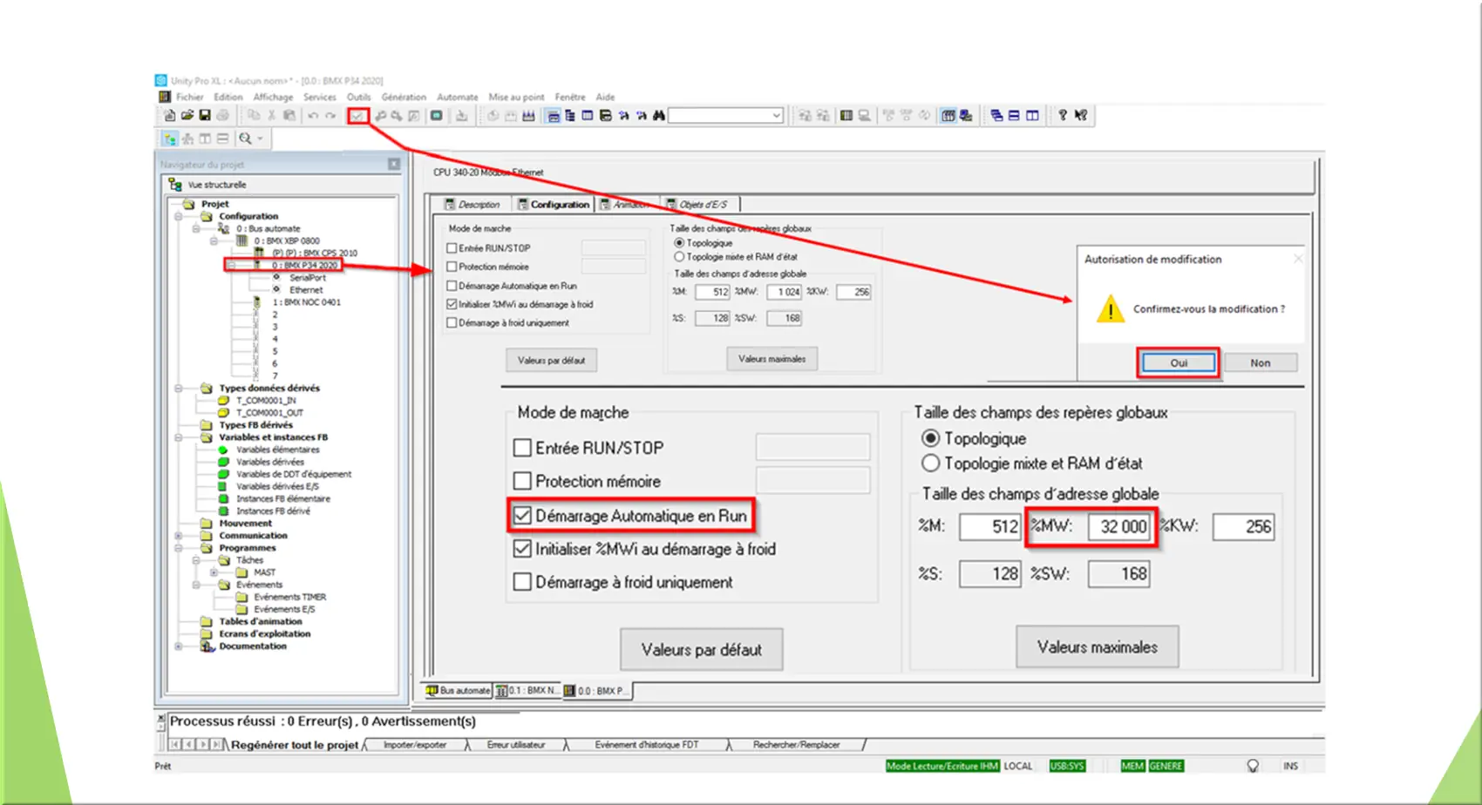Click the magnifier zoom icon in navigator toolbar
The width and height of the screenshot is (1482, 805).
point(246,139)
